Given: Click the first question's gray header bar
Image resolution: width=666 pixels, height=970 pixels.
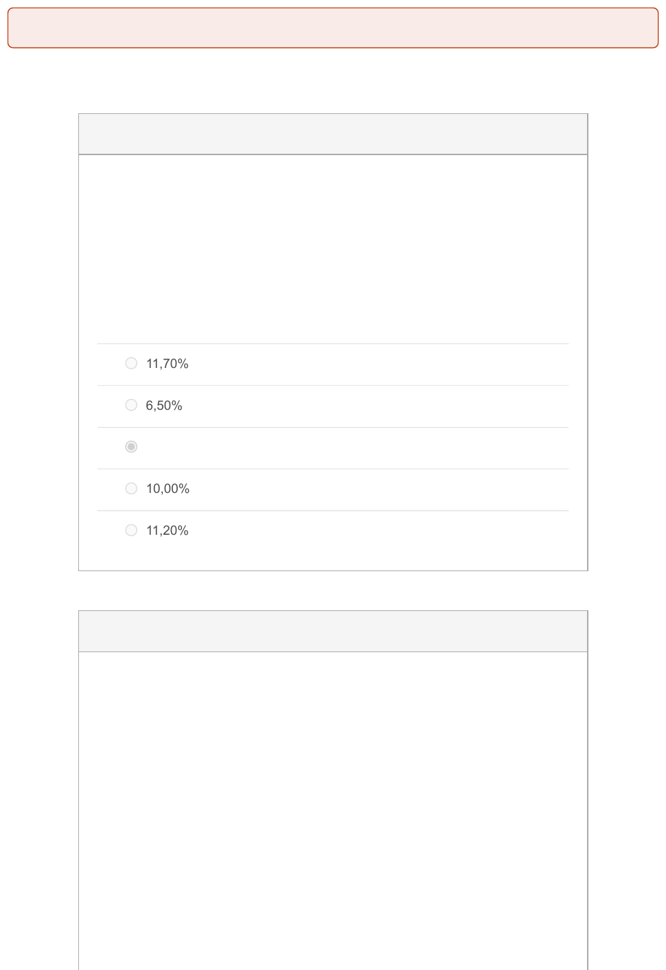Looking at the screenshot, I should coord(333,135).
